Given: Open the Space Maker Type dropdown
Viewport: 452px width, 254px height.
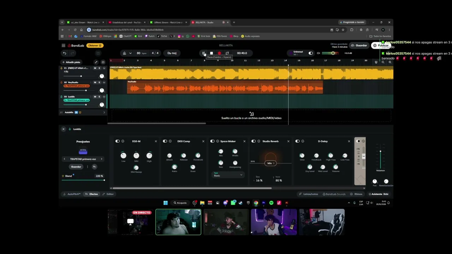Looking at the screenshot, I should [x=228, y=175].
